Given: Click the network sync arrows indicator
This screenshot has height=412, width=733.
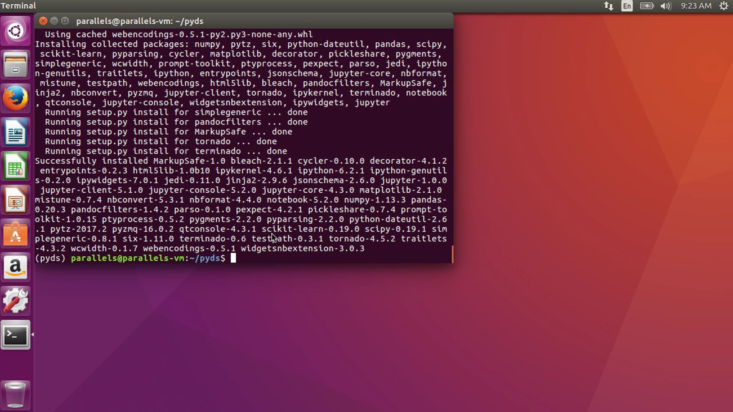Looking at the screenshot, I should click(x=609, y=6).
